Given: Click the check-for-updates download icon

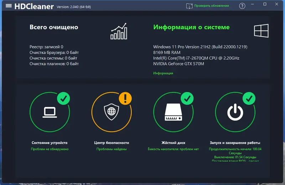Looking at the screenshot, I should point(189,6).
